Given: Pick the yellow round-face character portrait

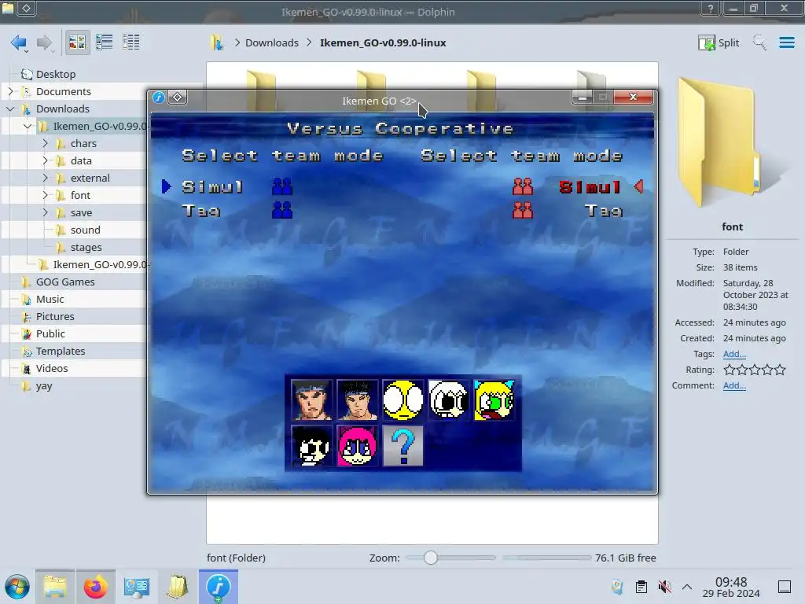Looking at the screenshot, I should pyautogui.click(x=403, y=400).
